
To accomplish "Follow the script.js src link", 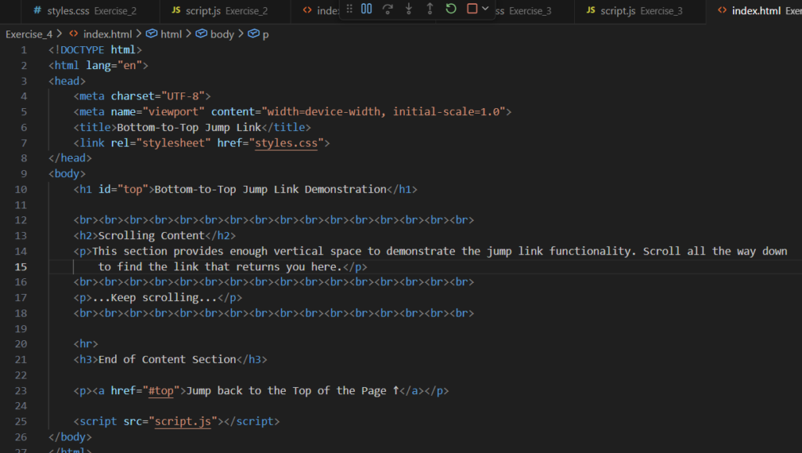I will point(182,422).
